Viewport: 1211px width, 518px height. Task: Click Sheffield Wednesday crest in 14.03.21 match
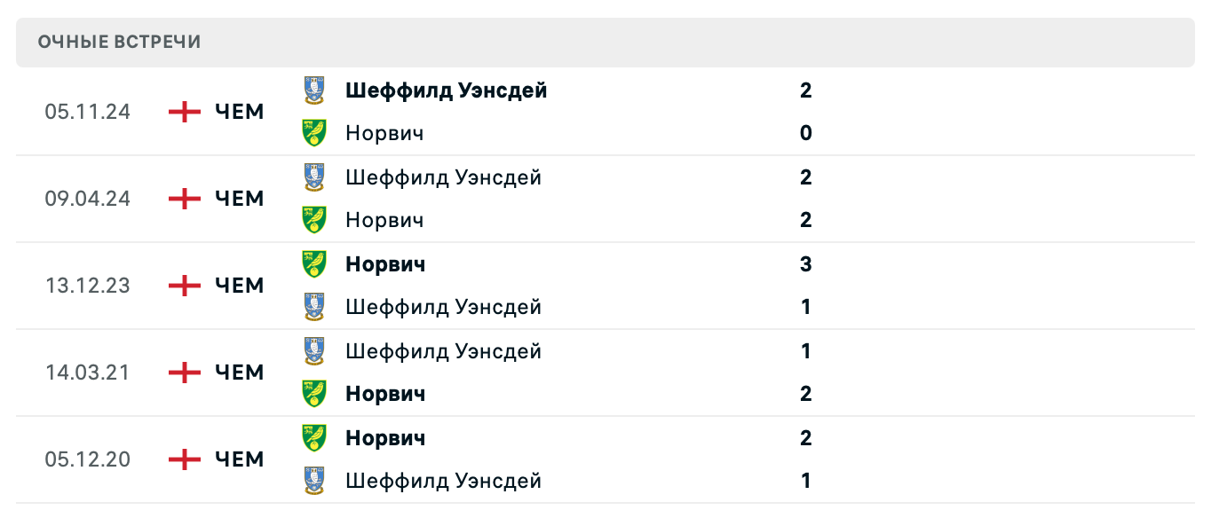(x=313, y=351)
